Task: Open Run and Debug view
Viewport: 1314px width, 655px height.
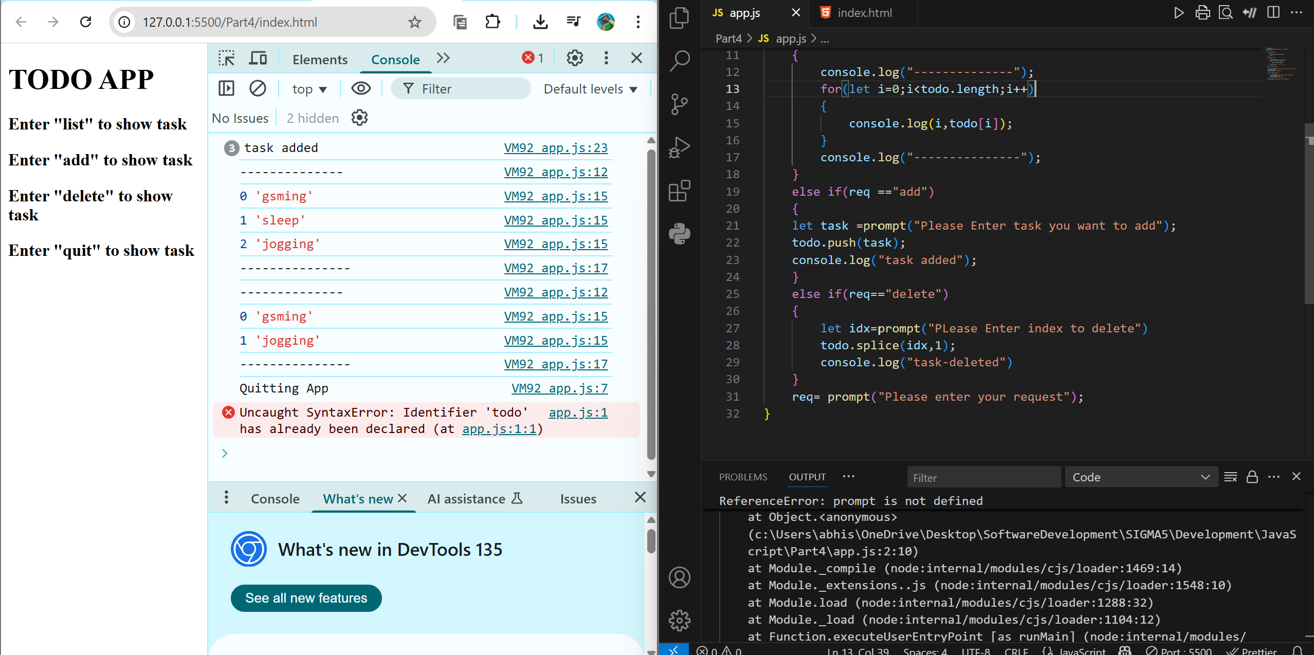Action: click(x=679, y=147)
